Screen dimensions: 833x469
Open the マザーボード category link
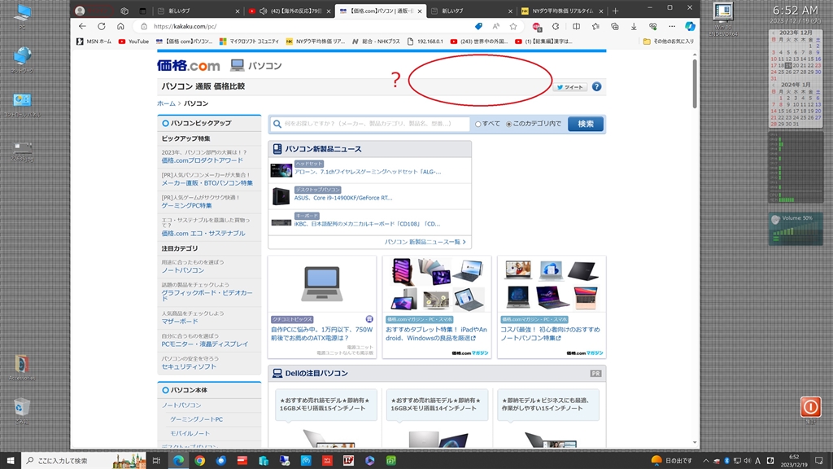[180, 321]
